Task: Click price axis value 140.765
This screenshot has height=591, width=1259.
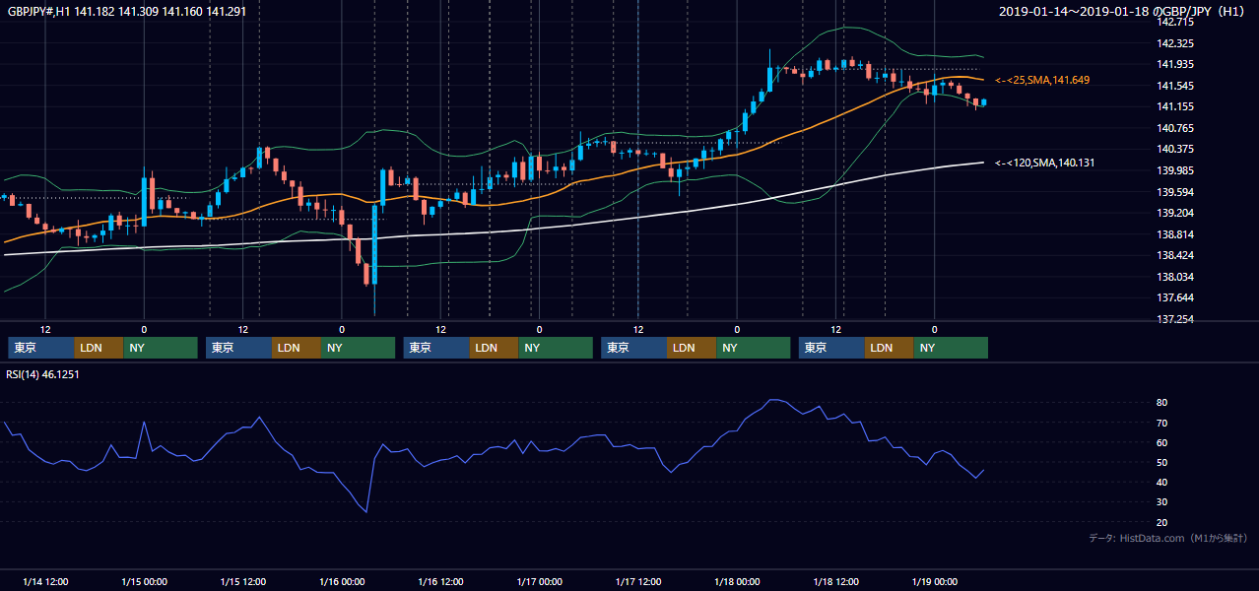Action: tap(1176, 128)
